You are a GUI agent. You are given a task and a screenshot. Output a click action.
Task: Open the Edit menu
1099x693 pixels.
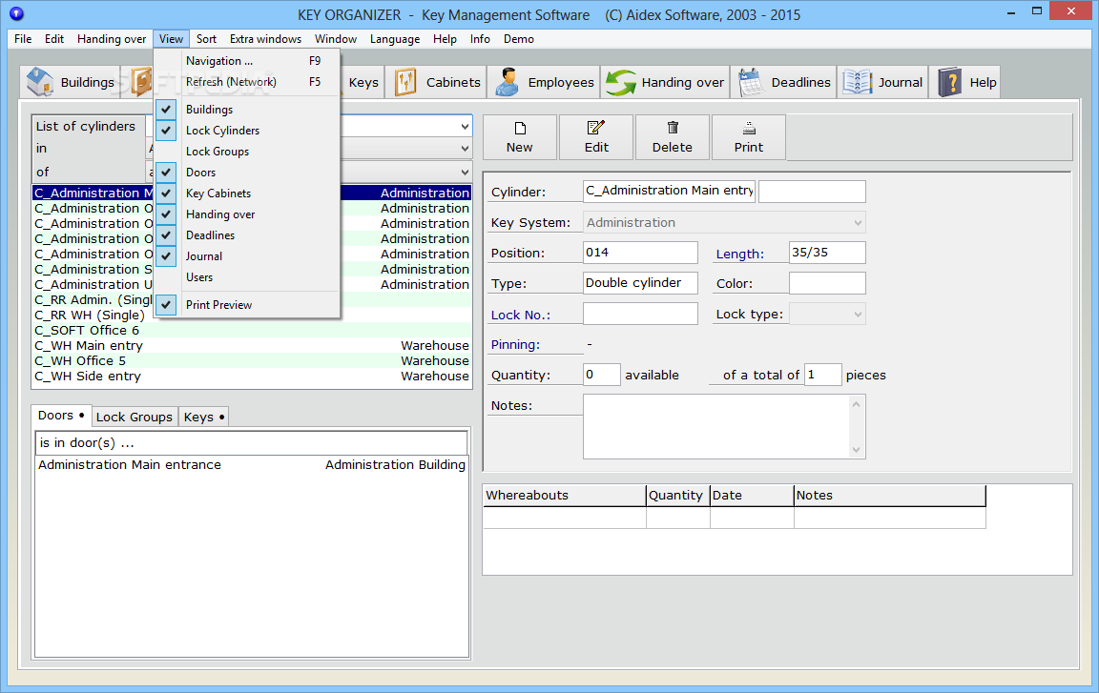54,39
